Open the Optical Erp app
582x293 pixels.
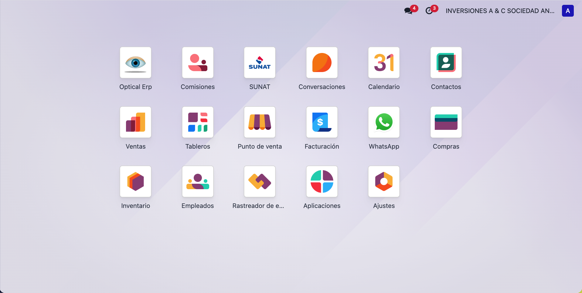coord(135,63)
